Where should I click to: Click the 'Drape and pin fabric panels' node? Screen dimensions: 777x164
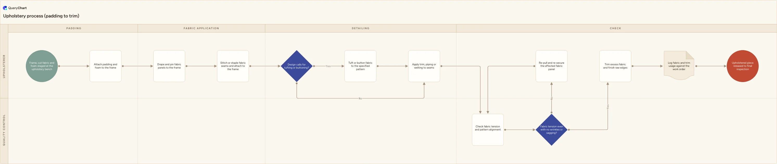169,66
